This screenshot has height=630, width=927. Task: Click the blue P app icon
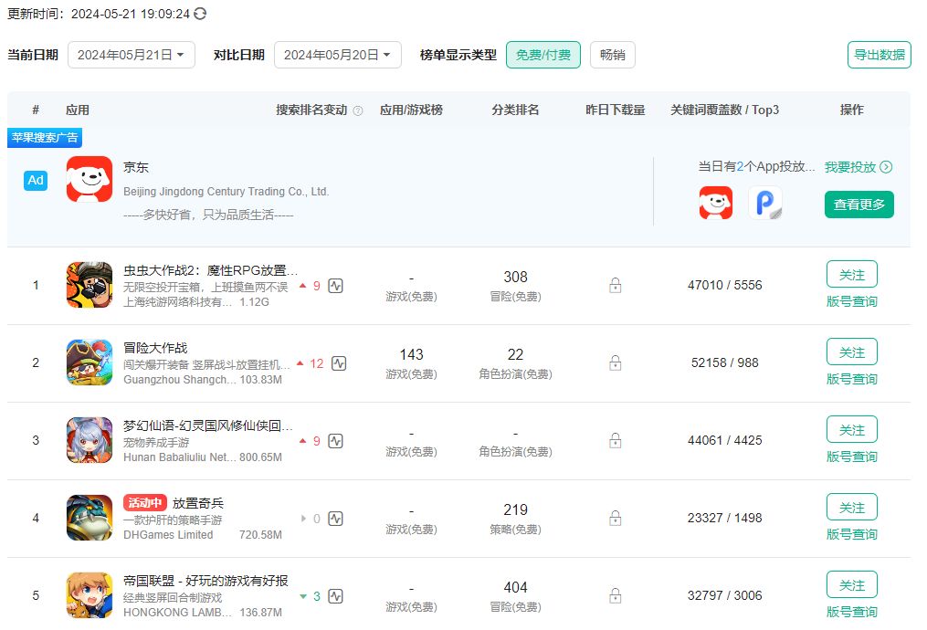point(765,203)
